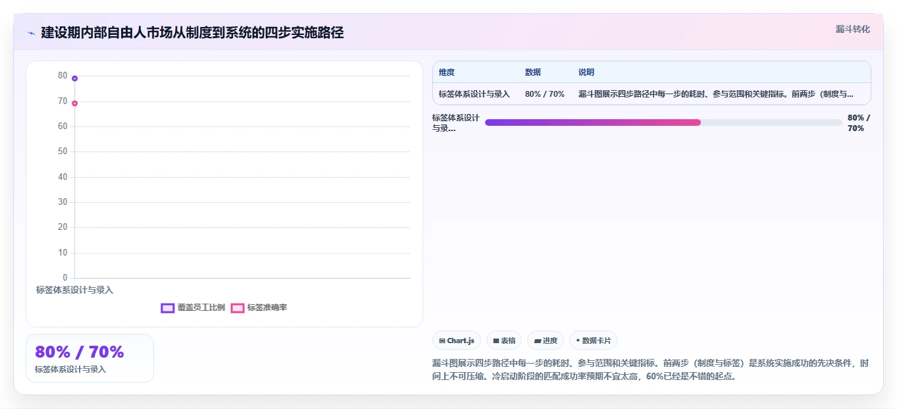
Task: Select the 进度 tag chip
Action: (546, 341)
